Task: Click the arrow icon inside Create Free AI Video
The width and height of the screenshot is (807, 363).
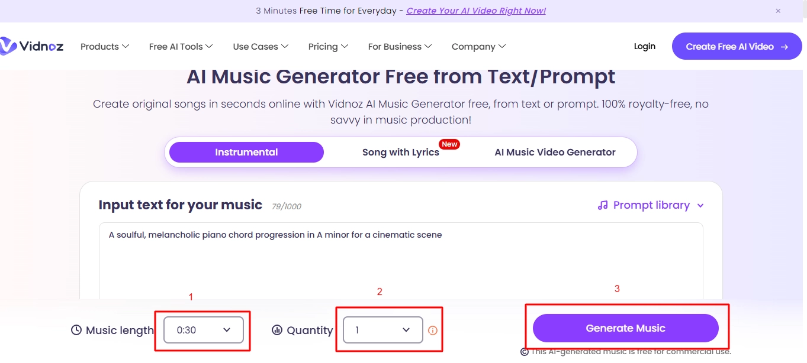Action: (784, 46)
